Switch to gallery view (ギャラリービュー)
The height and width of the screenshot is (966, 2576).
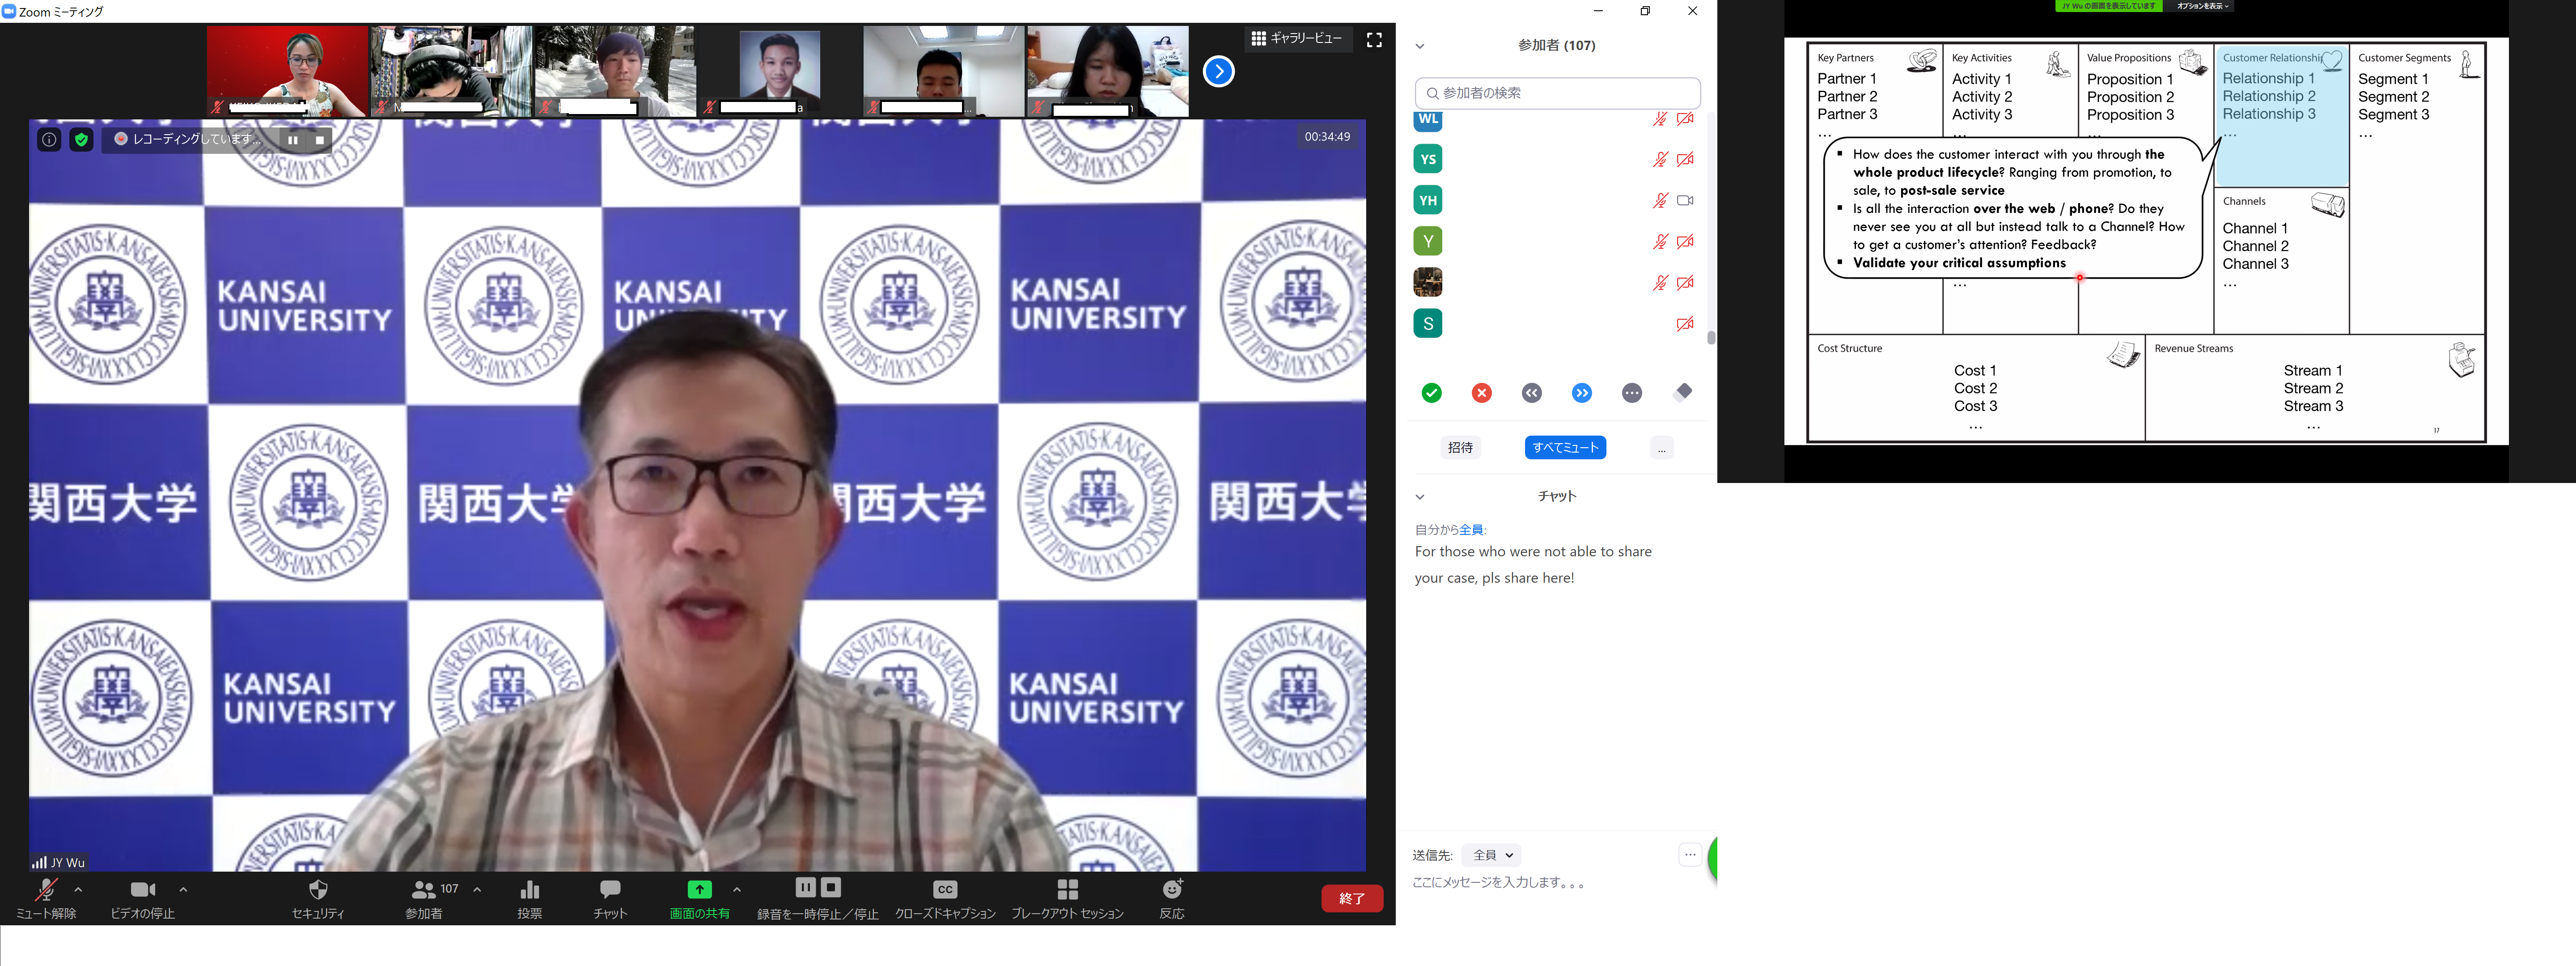[1297, 38]
